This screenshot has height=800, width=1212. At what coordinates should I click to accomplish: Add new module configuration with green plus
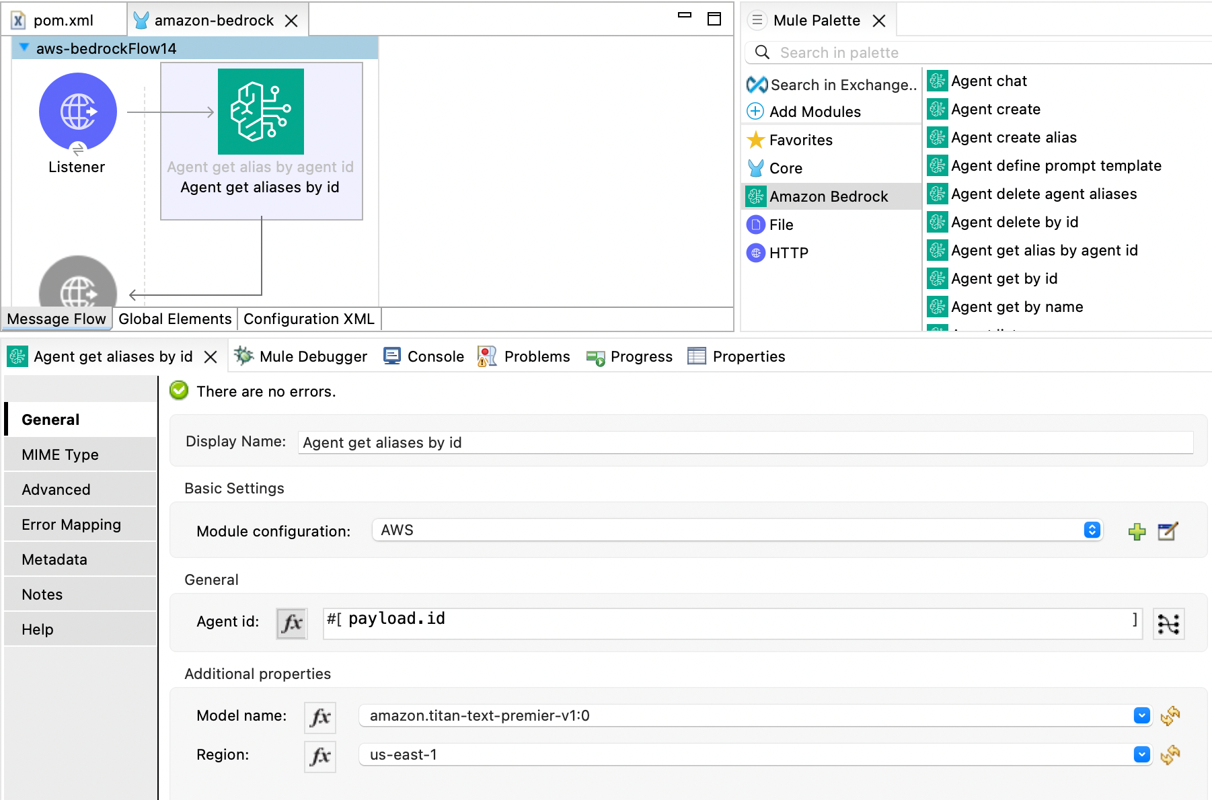(1137, 531)
